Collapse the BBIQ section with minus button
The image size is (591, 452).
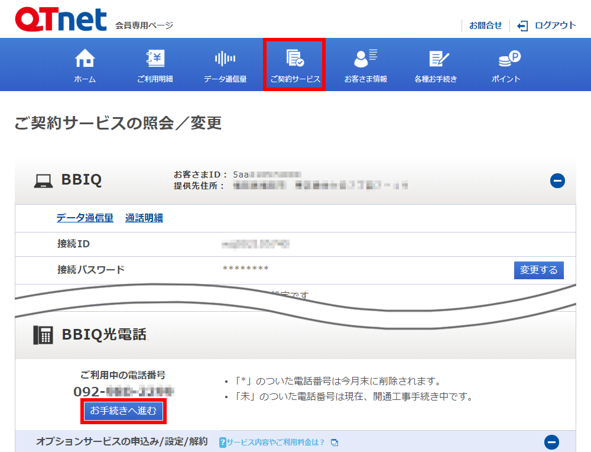pos(557,180)
